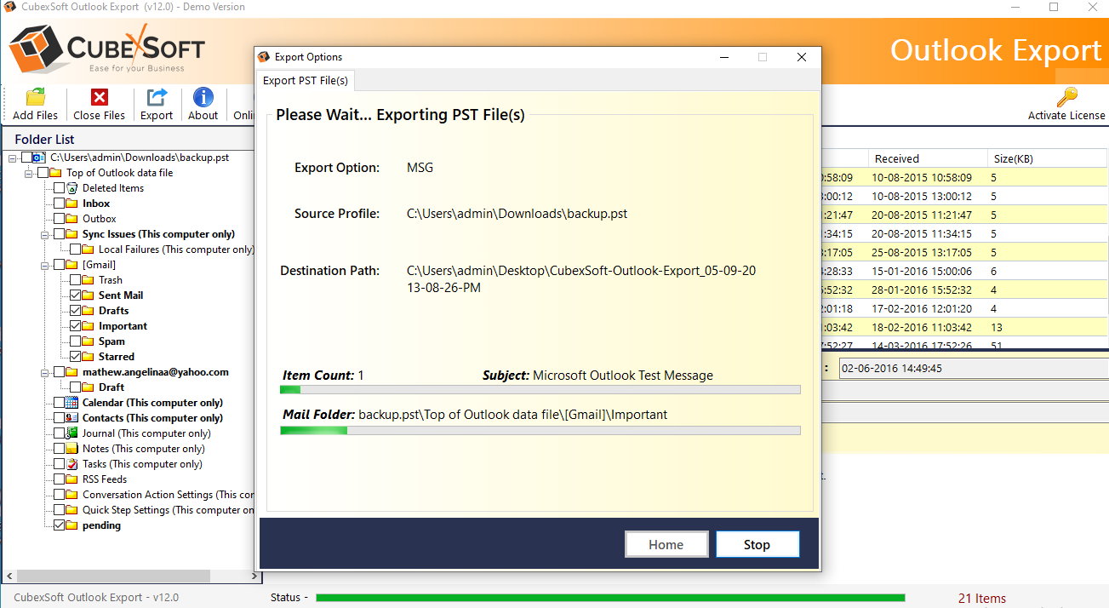Uncheck the pending folder checkbox
1109x608 pixels.
(59, 525)
